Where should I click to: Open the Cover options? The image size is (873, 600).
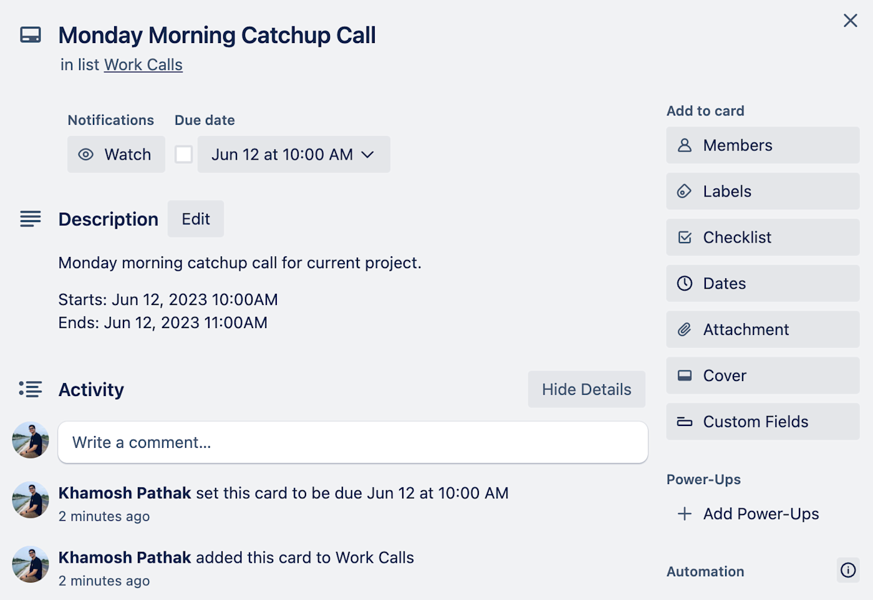click(x=762, y=375)
